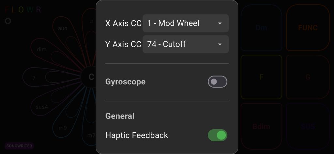334x154 pixels.
Task: Pick the m9 petal
Action: (63, 128)
